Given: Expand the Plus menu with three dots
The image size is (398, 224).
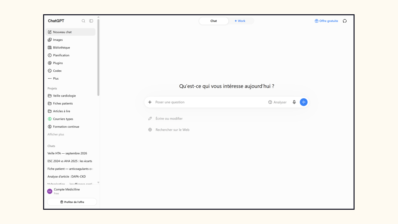Looking at the screenshot, I should [70, 79].
